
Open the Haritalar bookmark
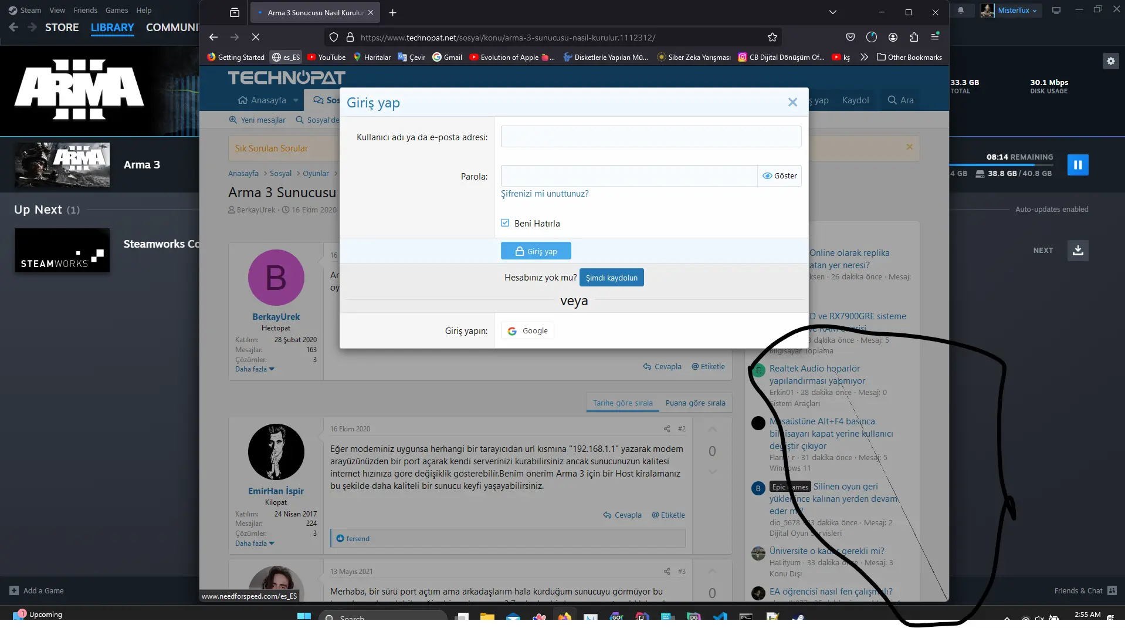372,57
